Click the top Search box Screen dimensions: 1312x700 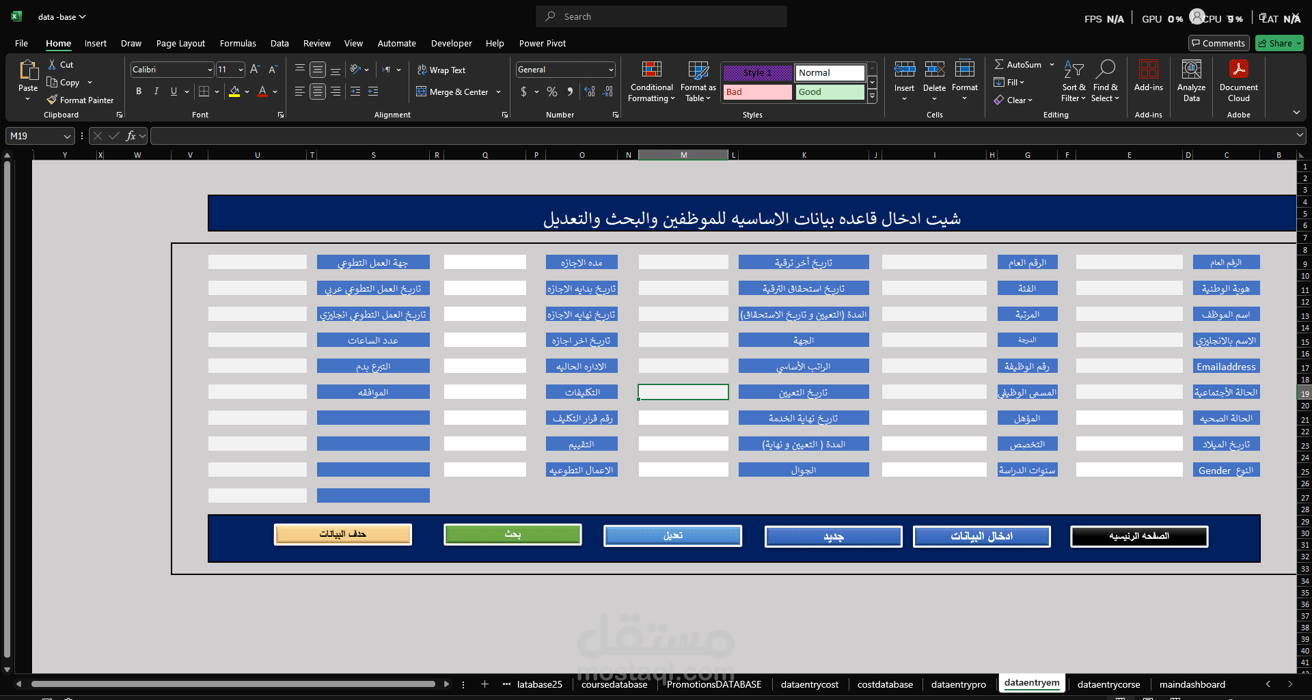tap(661, 16)
